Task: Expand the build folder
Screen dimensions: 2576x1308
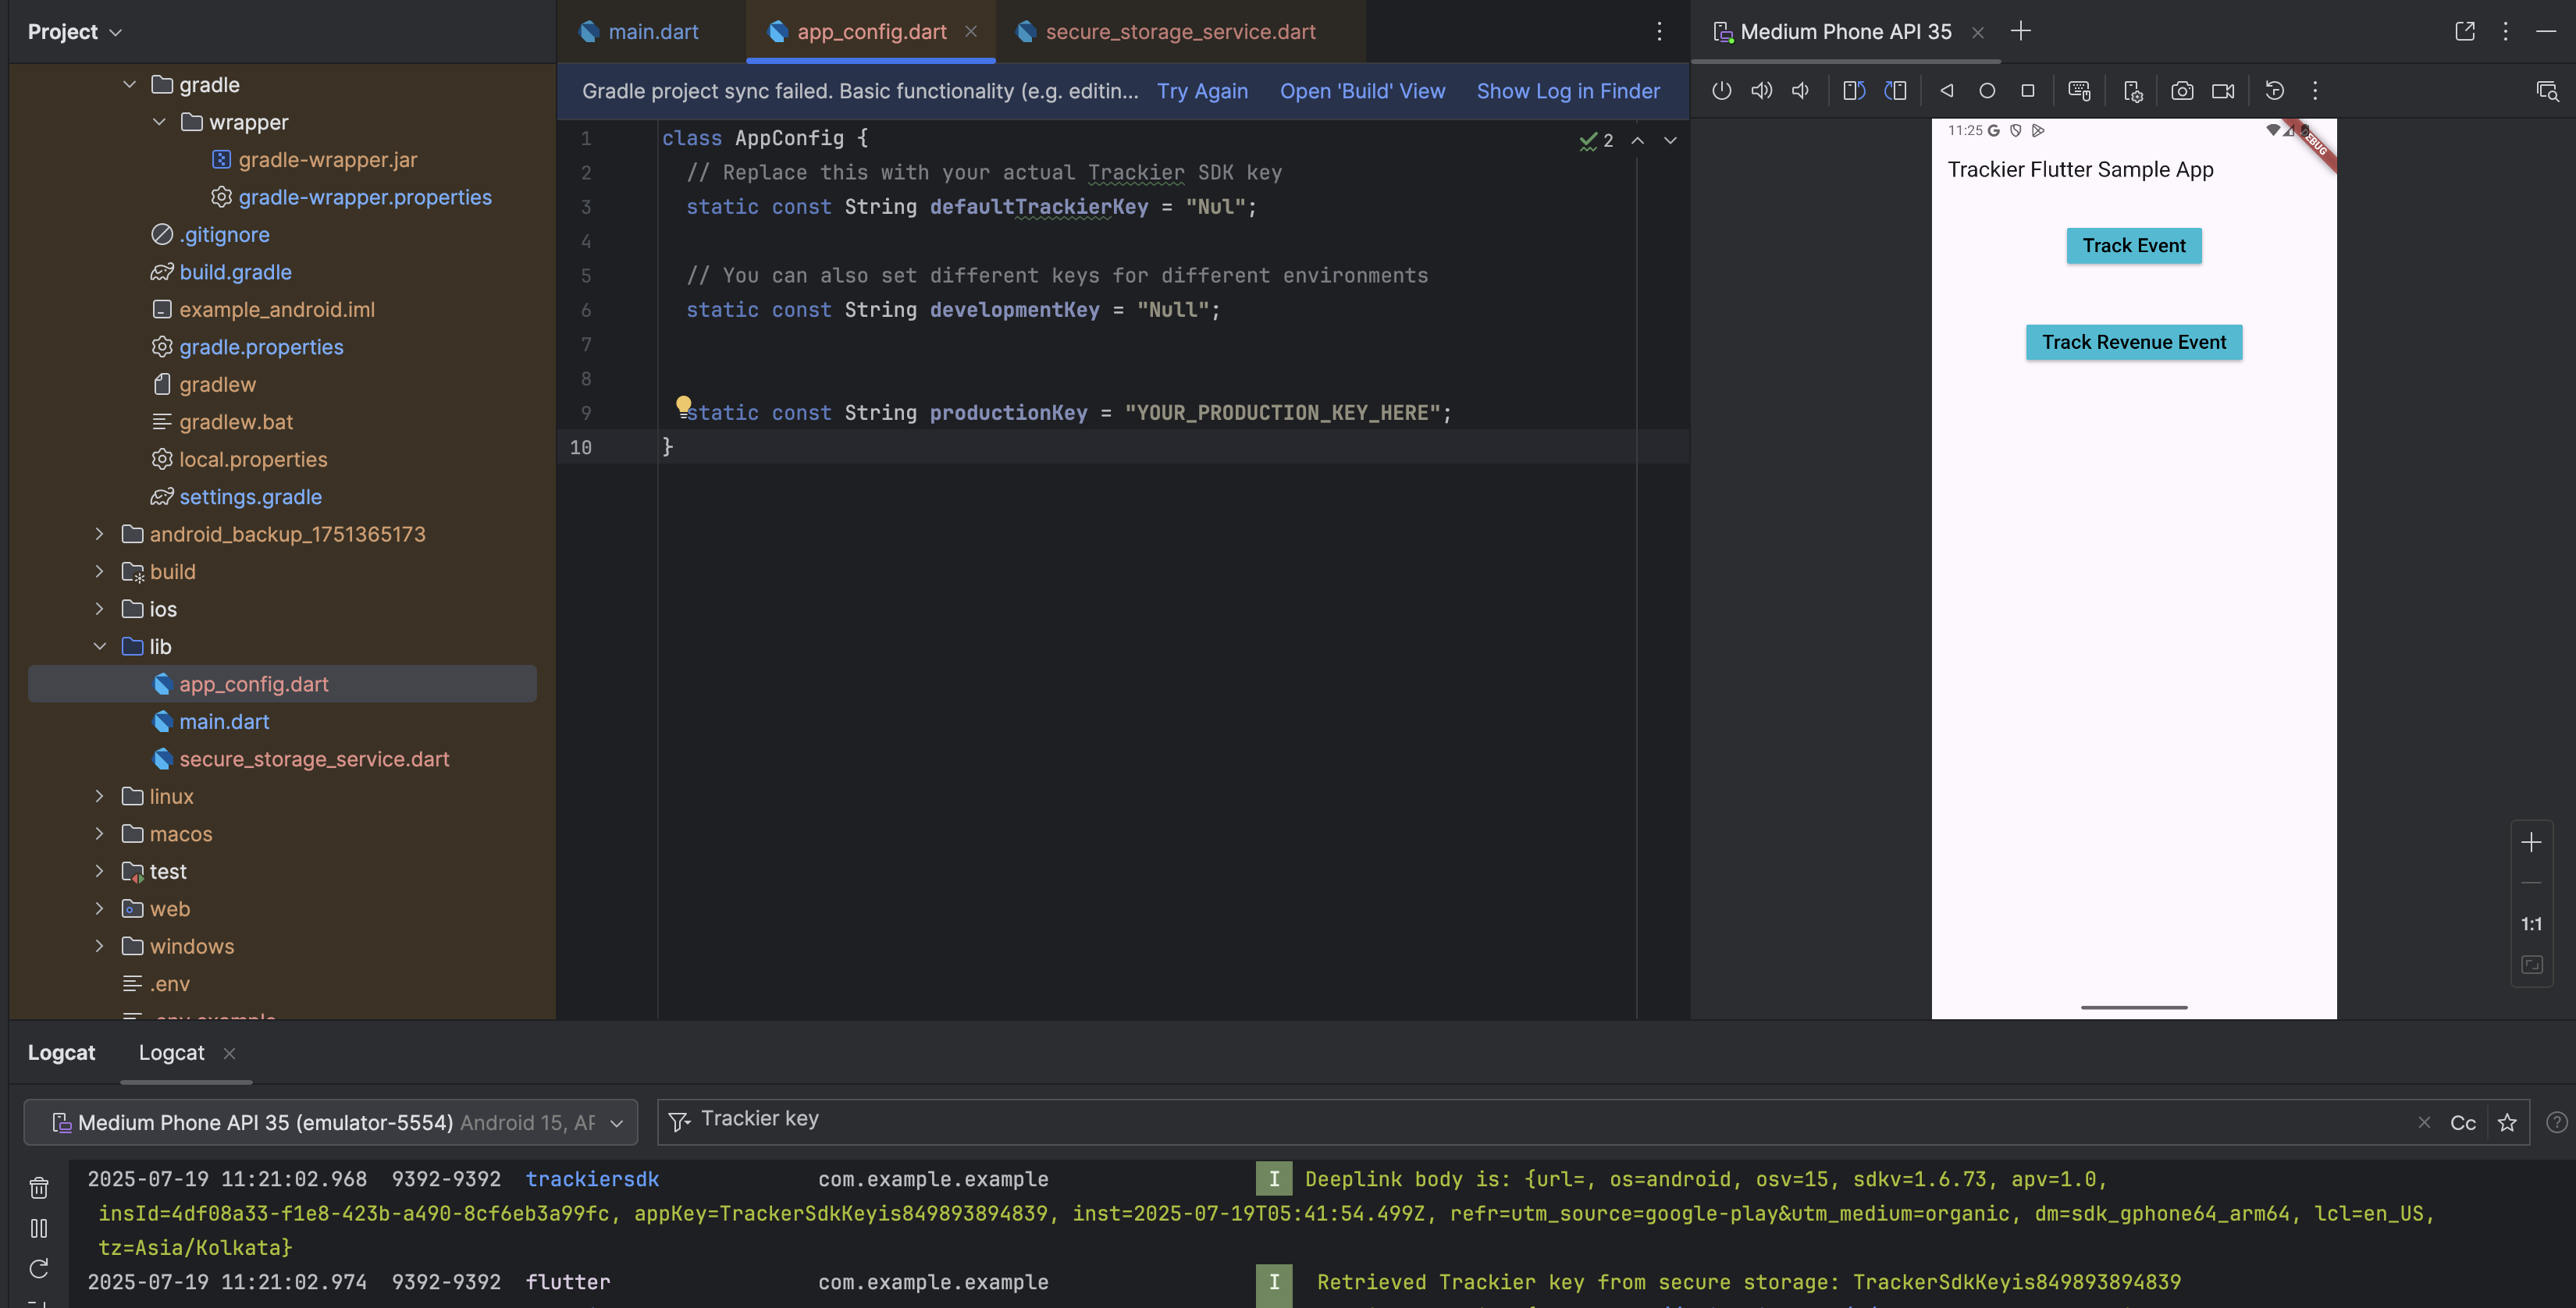Action: [x=99, y=571]
